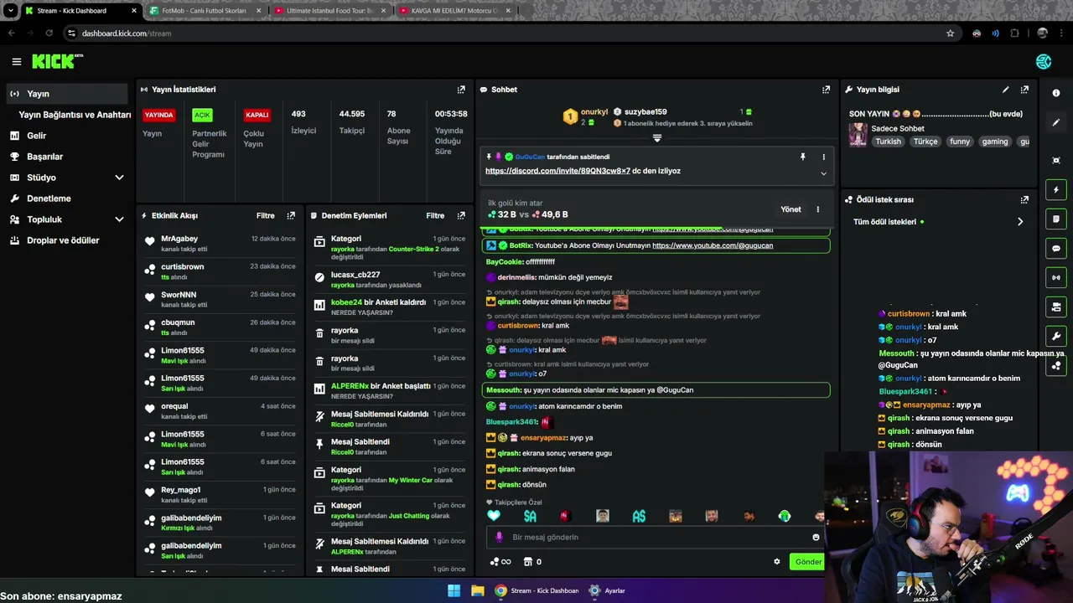Switch to Ultimate Istanbul Food Tour tab

coord(330,11)
